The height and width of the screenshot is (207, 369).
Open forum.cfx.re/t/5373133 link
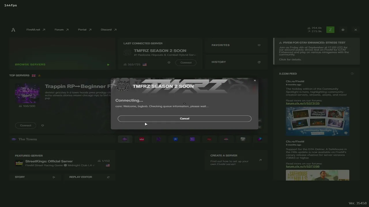pyautogui.click(x=303, y=103)
